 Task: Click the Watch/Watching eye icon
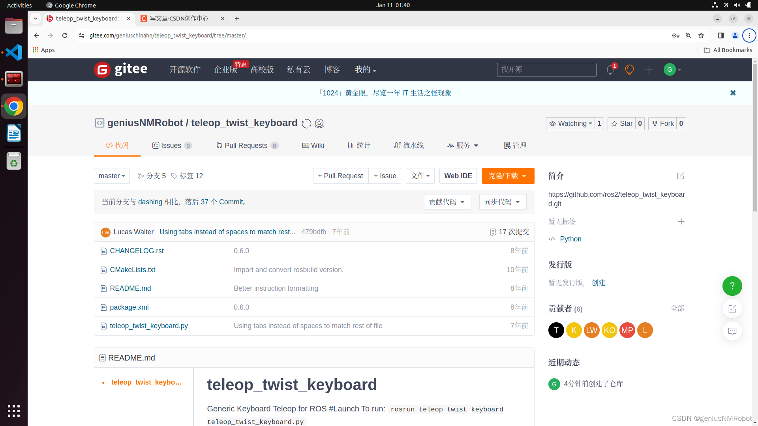pyautogui.click(x=553, y=123)
